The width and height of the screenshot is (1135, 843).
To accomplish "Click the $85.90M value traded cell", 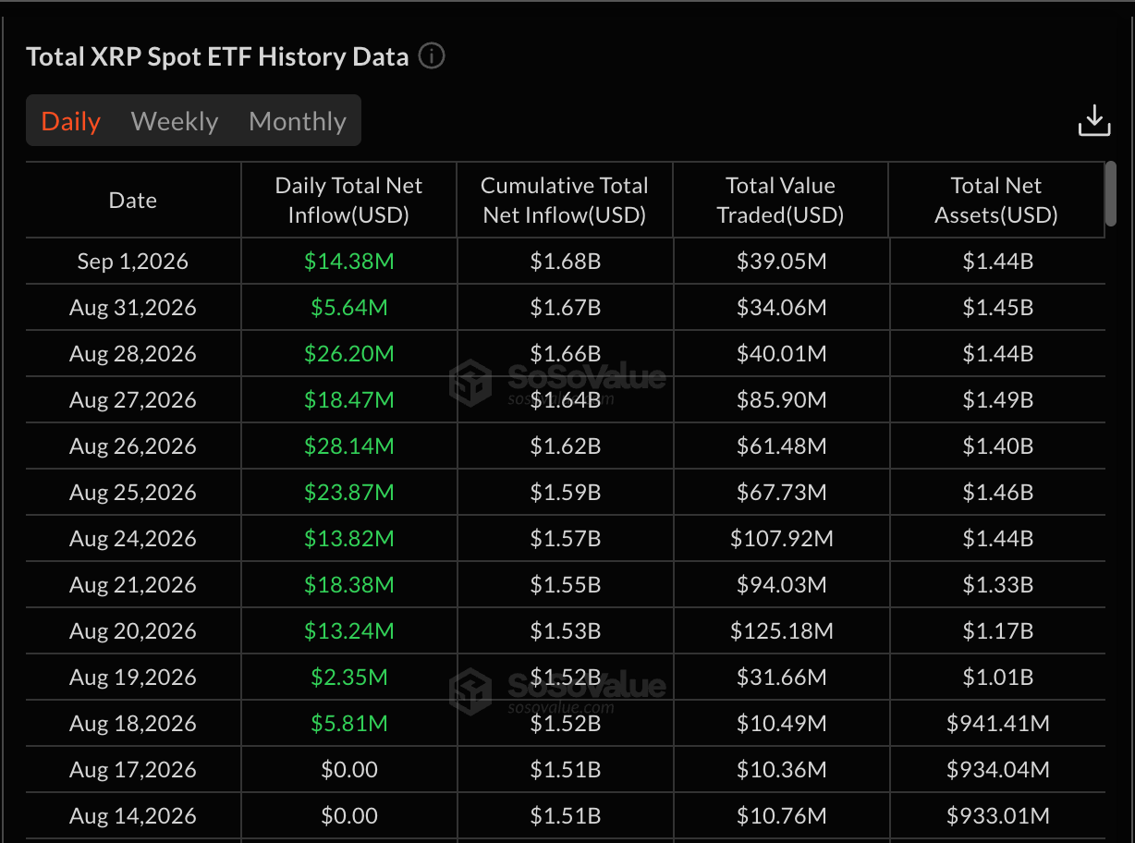I will [782, 400].
